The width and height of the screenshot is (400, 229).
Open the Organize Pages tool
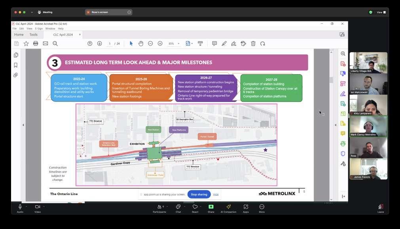[343, 84]
